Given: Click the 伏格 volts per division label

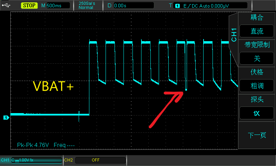Looking at the screenshot, I should click(257, 72).
